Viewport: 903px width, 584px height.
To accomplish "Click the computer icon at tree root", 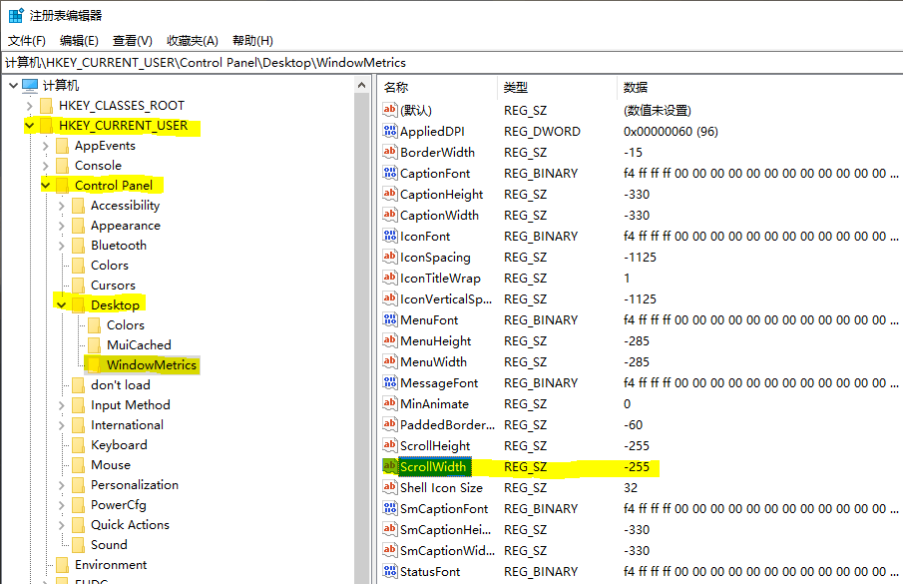I will 30,86.
